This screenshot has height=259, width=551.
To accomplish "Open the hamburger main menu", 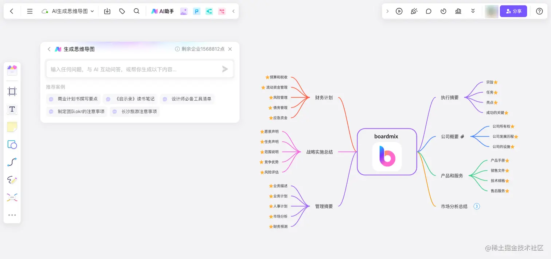I will (30, 11).
